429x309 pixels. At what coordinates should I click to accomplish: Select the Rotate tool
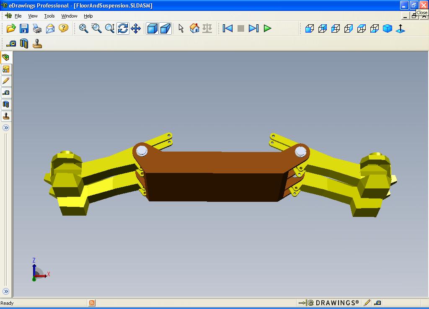click(123, 28)
